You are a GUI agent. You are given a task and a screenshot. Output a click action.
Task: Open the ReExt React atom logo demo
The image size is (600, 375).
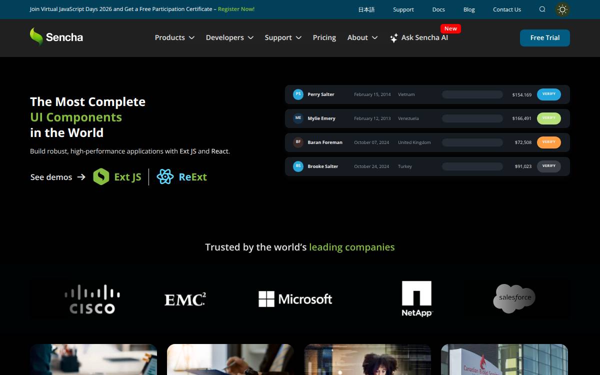click(165, 176)
